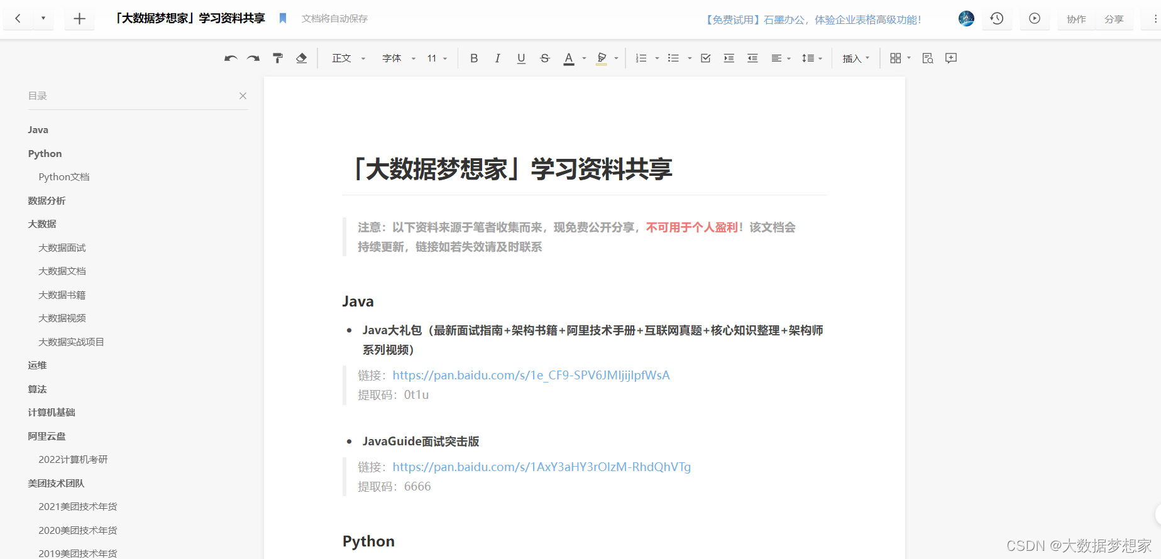The height and width of the screenshot is (559, 1161).
Task: Open the 正文 paragraph style dropdown
Action: coord(348,58)
